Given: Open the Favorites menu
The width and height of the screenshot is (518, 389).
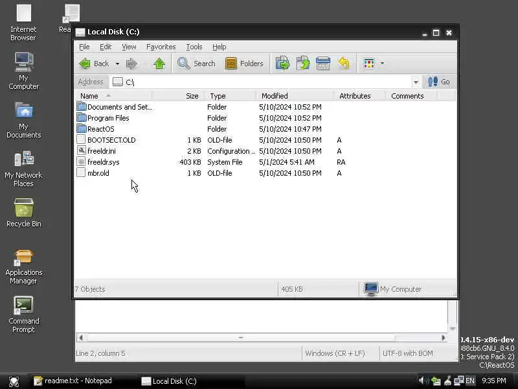Looking at the screenshot, I should pyautogui.click(x=161, y=47).
